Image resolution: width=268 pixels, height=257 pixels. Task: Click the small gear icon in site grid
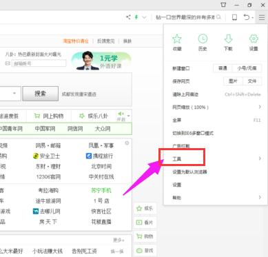point(127,143)
